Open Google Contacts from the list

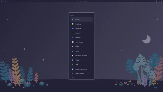tap(81, 69)
